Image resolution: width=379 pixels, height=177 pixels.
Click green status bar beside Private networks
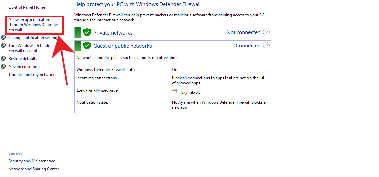78,32
